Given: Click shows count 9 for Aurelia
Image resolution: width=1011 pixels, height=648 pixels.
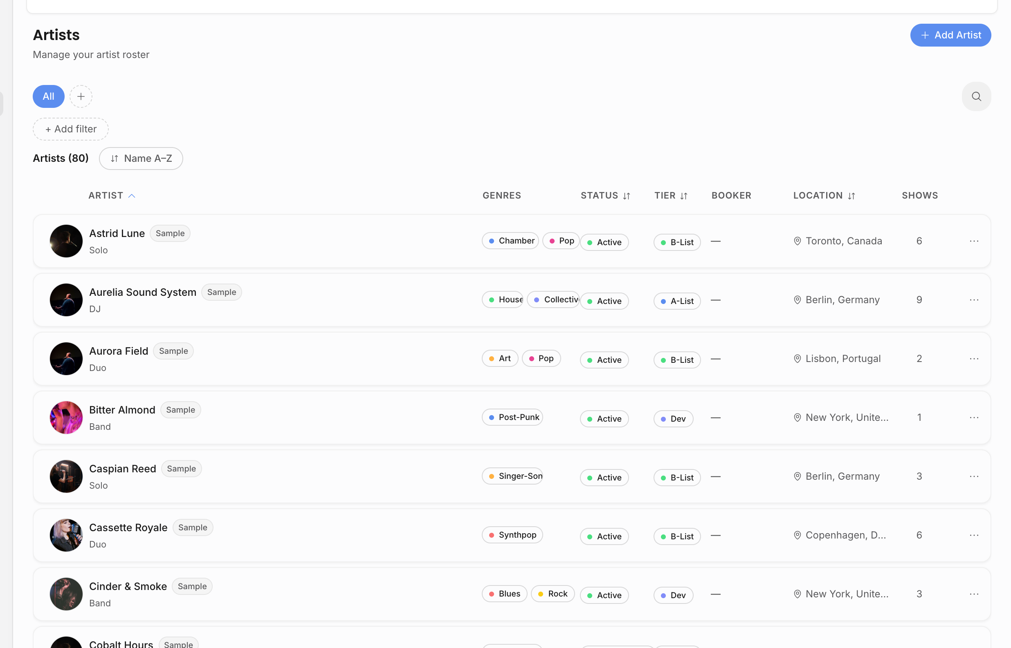Looking at the screenshot, I should (919, 300).
